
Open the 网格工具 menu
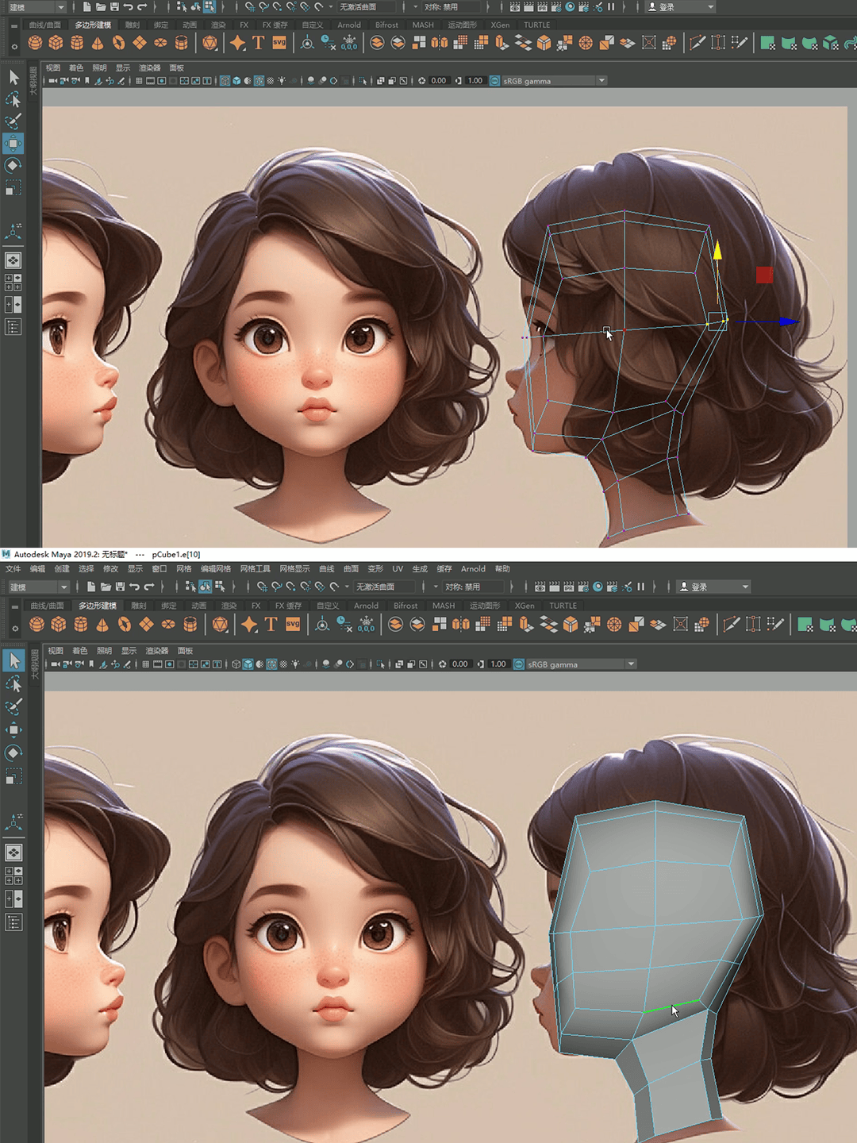(255, 568)
